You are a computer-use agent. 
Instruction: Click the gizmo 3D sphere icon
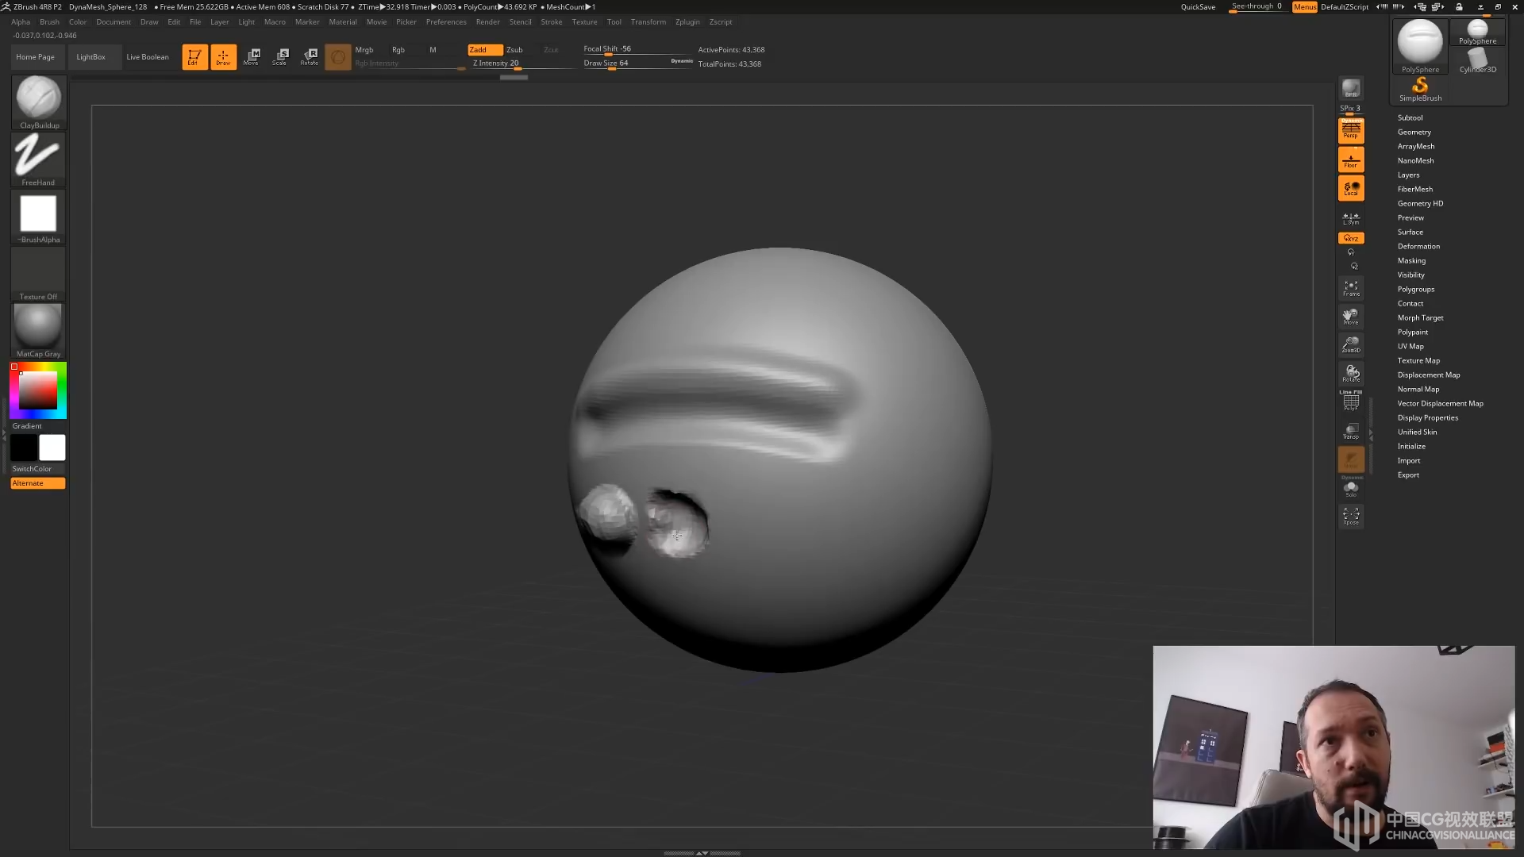coord(338,56)
